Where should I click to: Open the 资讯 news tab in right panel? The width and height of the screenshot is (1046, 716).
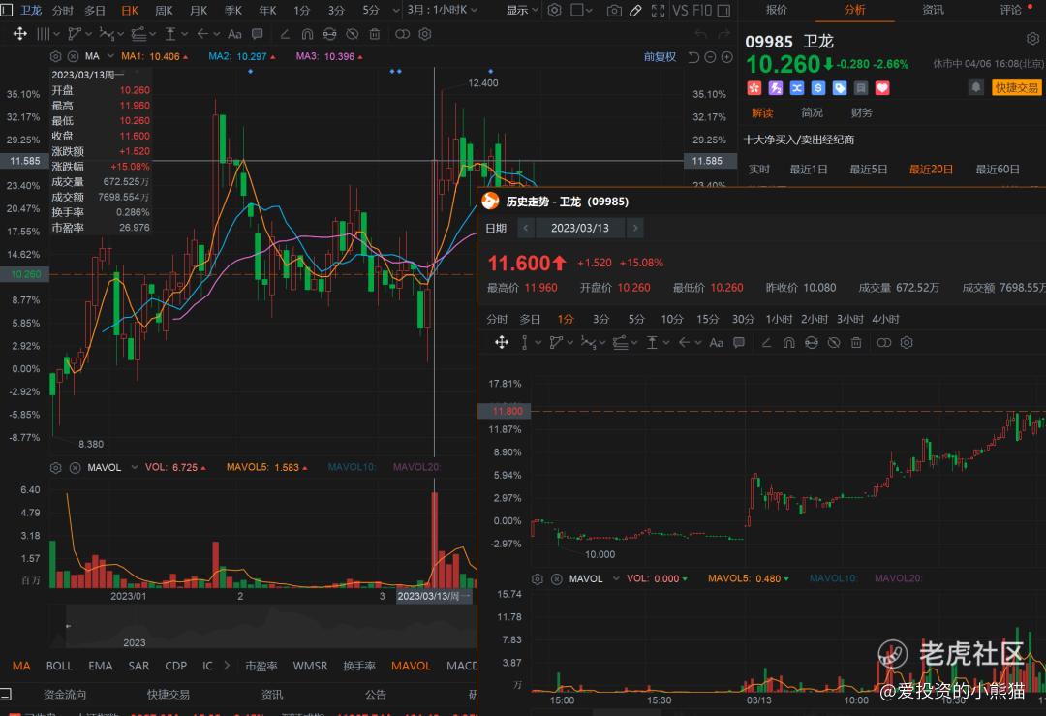pyautogui.click(x=933, y=10)
